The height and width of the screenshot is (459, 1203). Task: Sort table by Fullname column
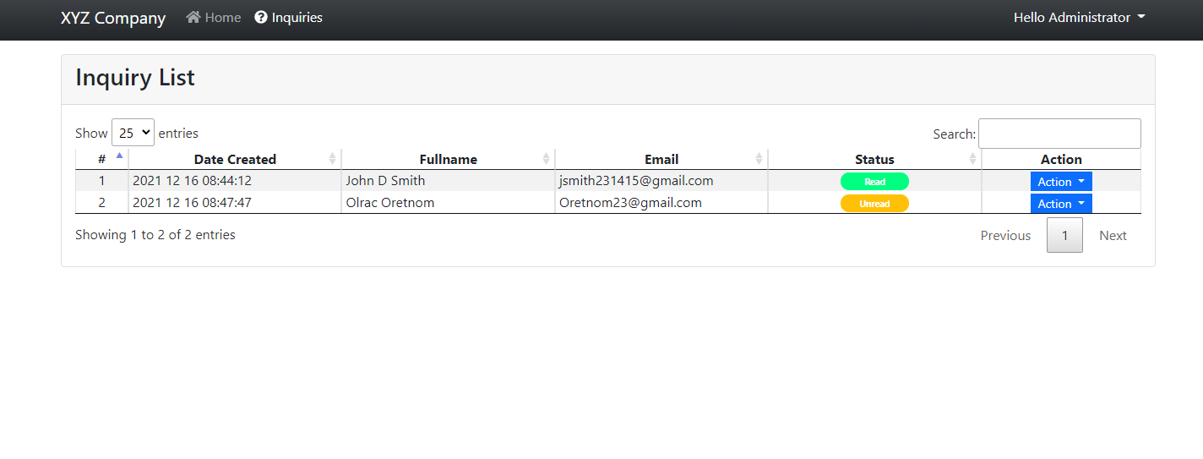(448, 159)
